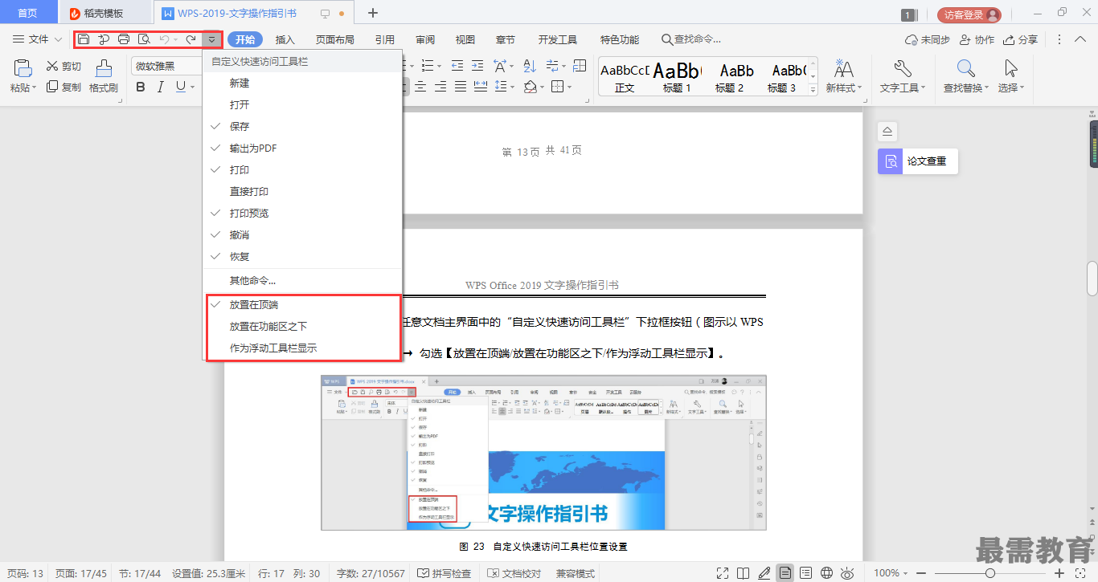This screenshot has width=1098, height=582.
Task: Select Show as Floating Toolbar (作为浮动工具栏显示)
Action: (x=302, y=348)
